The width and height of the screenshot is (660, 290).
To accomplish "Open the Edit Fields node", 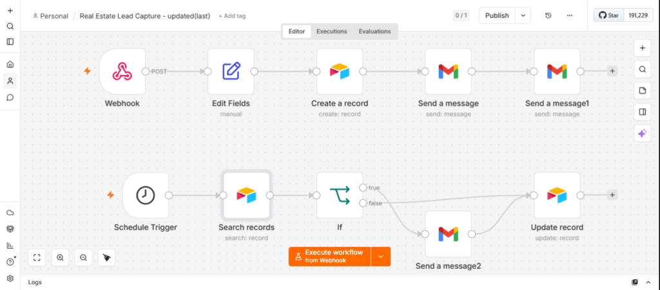I will click(x=231, y=71).
